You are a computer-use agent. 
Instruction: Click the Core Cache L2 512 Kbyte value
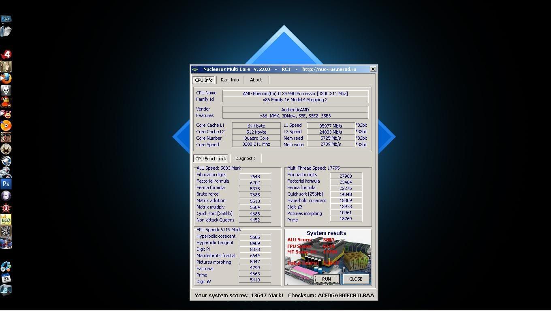(256, 132)
